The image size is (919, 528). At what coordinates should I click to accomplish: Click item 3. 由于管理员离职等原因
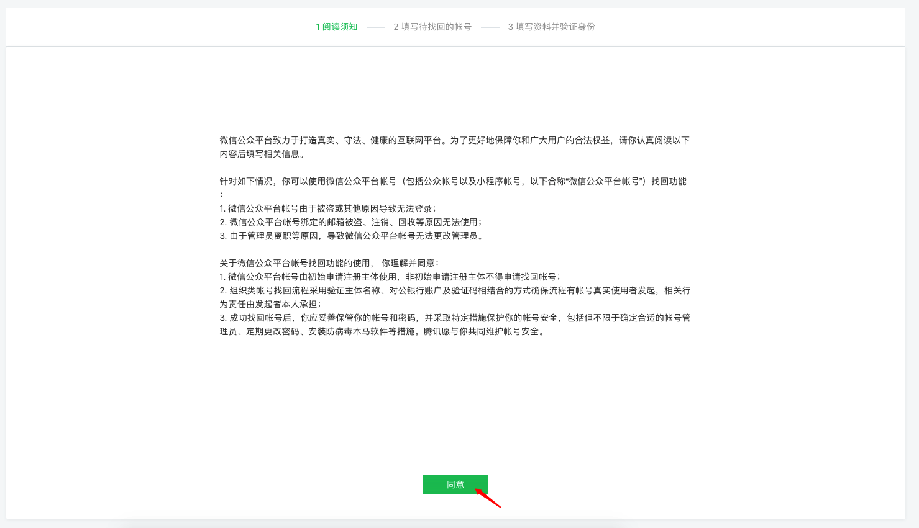(x=351, y=236)
